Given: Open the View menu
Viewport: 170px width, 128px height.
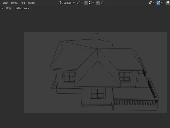Looking at the screenshot, I should tap(5, 3).
